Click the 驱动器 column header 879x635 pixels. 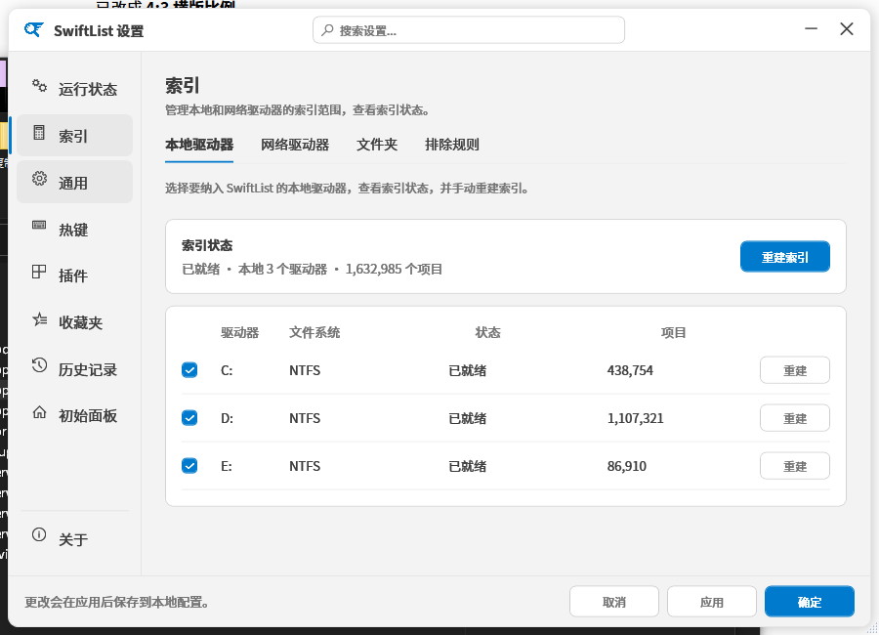click(x=240, y=333)
